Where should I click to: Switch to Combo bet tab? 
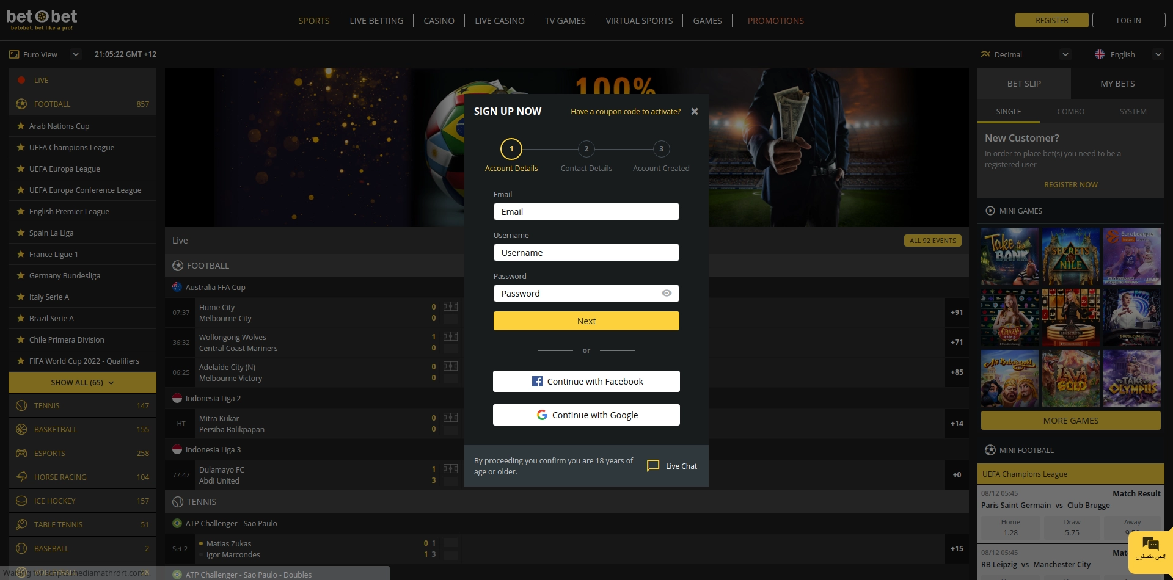tap(1071, 112)
